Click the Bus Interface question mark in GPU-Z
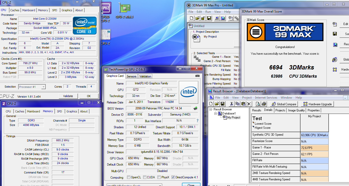349x186 pixels. (x=197, y=121)
